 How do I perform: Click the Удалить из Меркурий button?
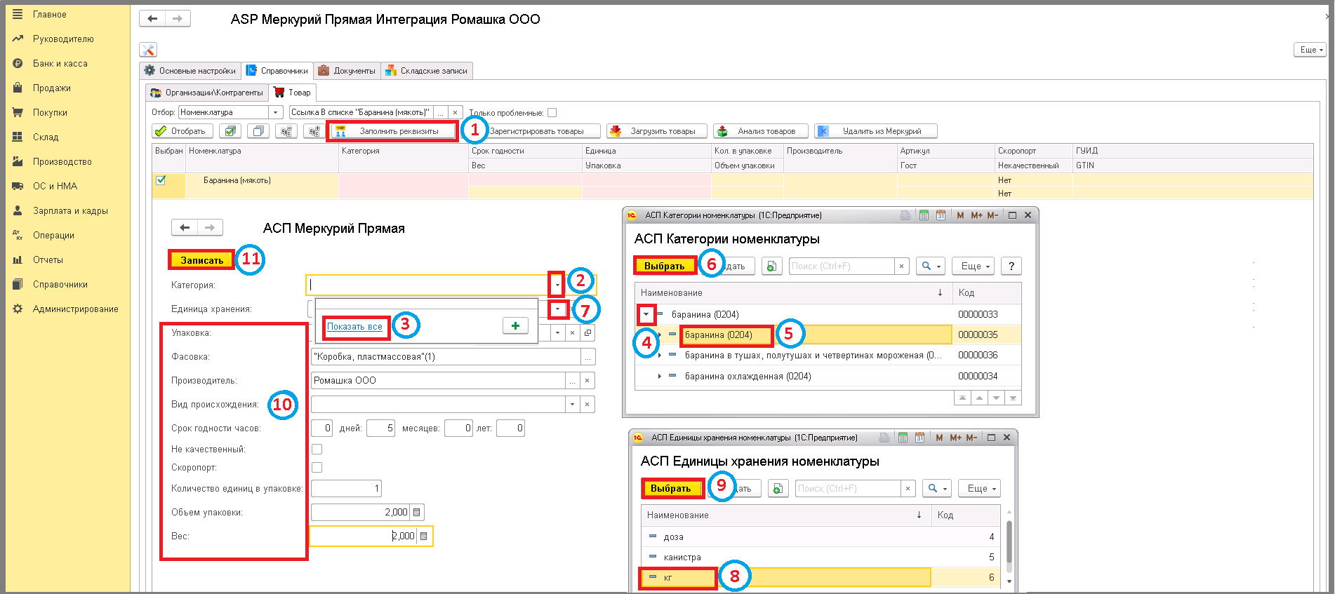[875, 131]
